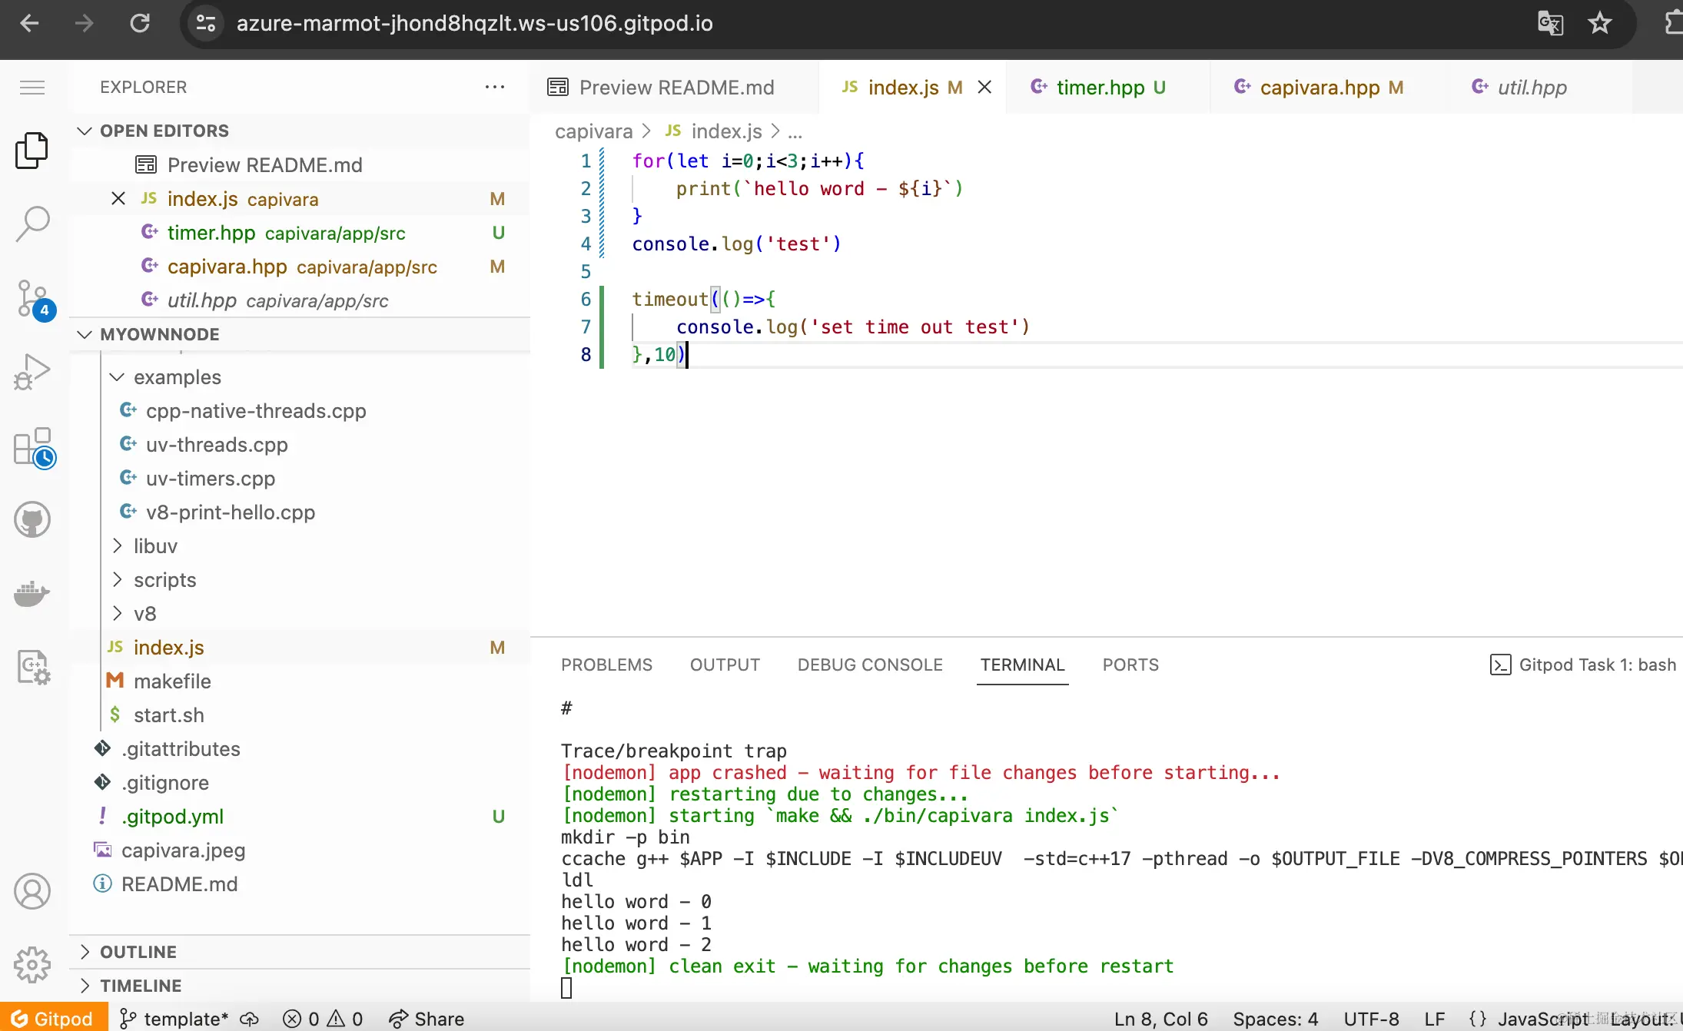Bookmark page with star icon
This screenshot has width=1683, height=1031.
pos(1599,23)
